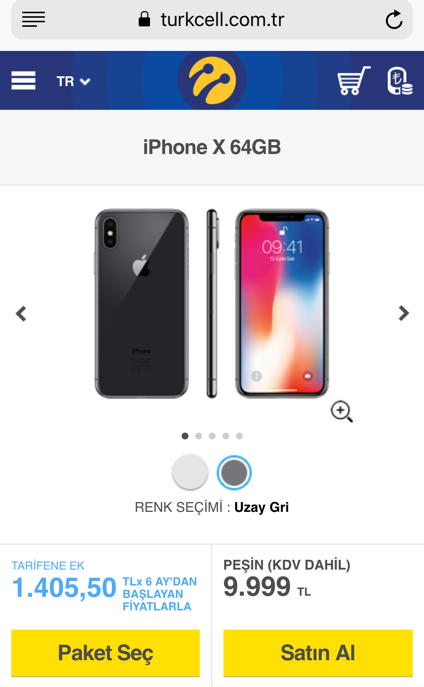424x687 pixels.
Task: Open the hamburger menu in the Turkcell header
Action: pos(23,80)
